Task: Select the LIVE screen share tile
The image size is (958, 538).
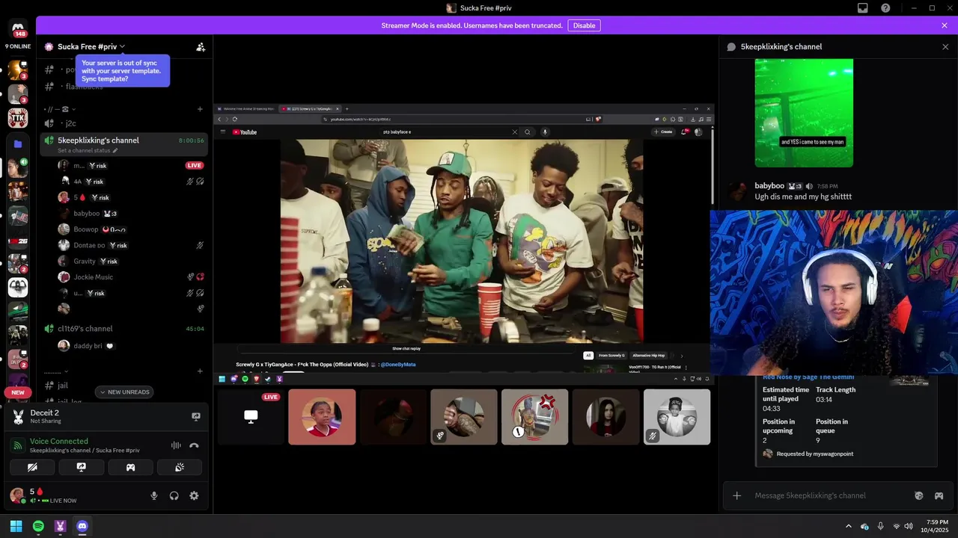Action: pos(251,417)
